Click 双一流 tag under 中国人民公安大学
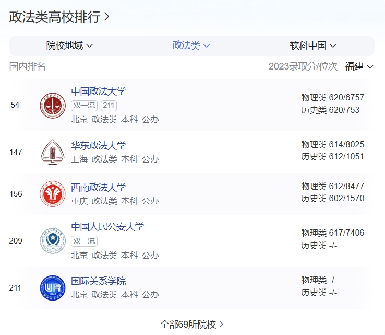This screenshot has height=335, width=385. coord(84,241)
